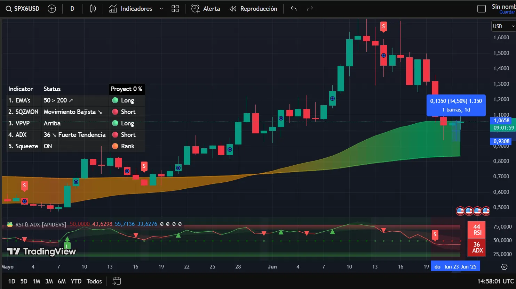This screenshot has width=516, height=289.
Task: Toggle the chart screenshot checkbox near Sin nombre
Action: click(482, 8)
